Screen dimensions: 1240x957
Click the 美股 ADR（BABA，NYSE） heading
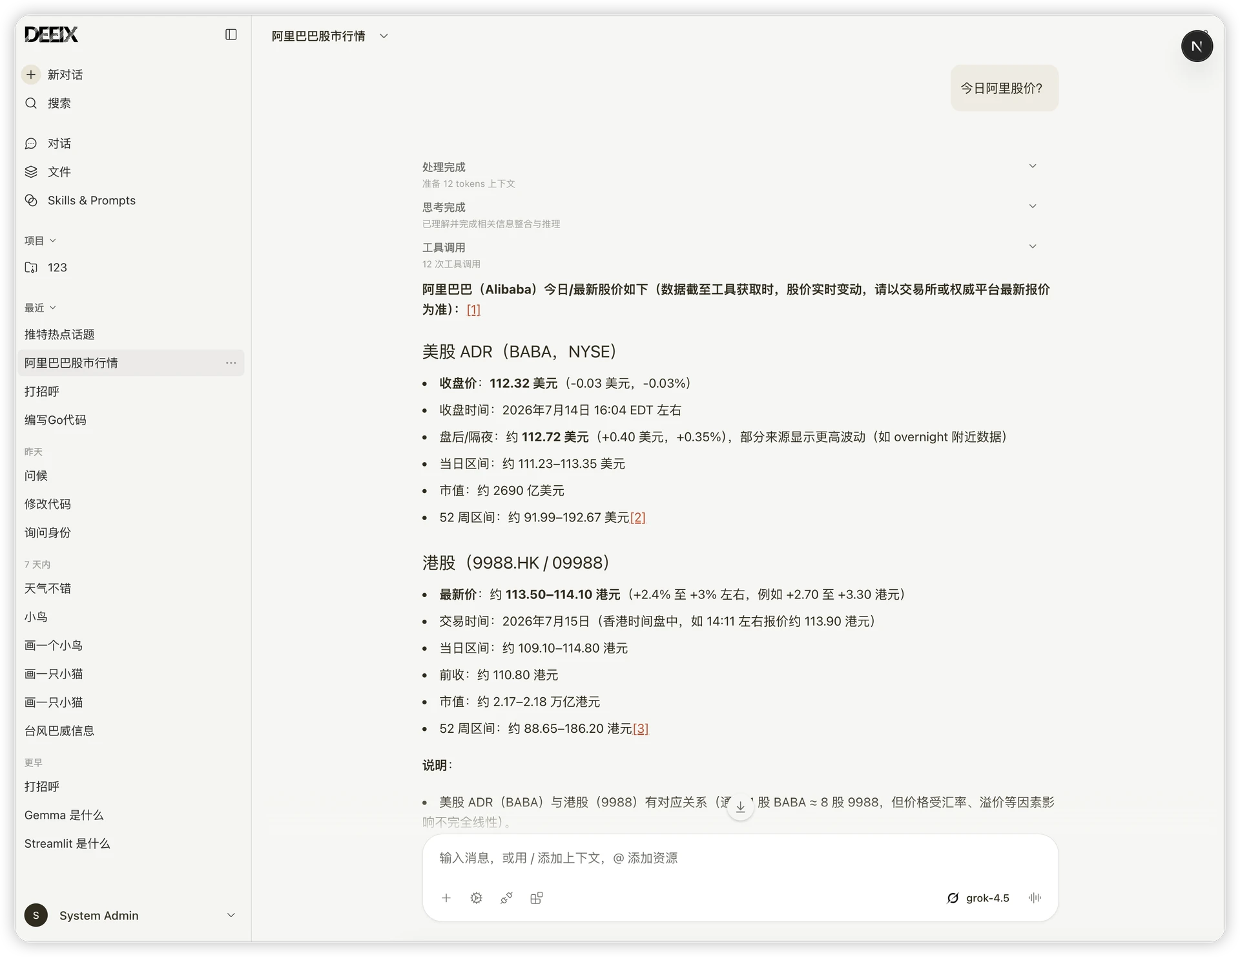519,352
